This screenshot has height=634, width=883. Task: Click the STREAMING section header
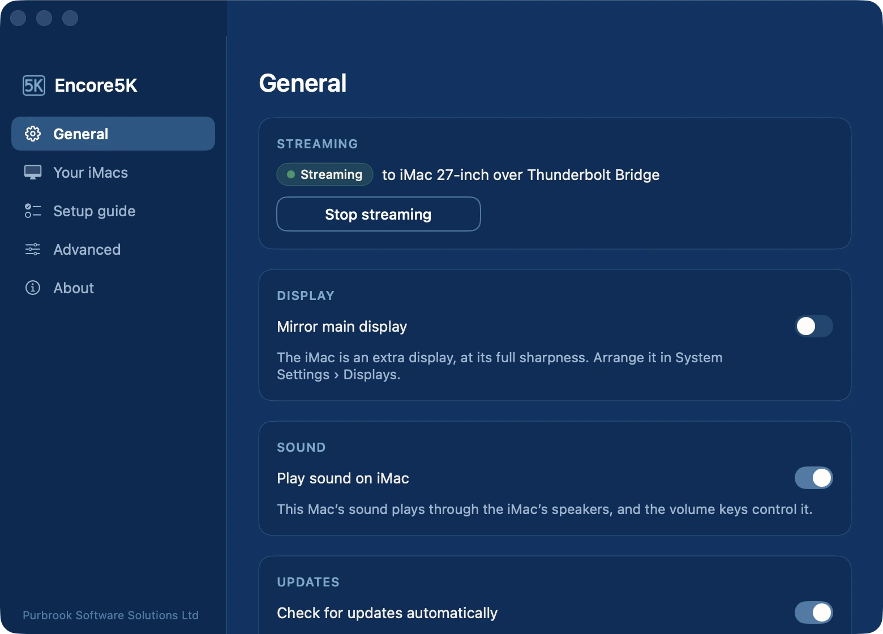318,144
